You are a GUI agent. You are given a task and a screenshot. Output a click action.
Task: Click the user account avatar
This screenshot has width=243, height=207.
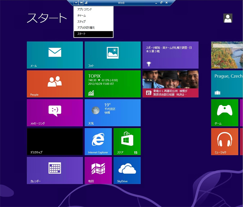[228, 18]
